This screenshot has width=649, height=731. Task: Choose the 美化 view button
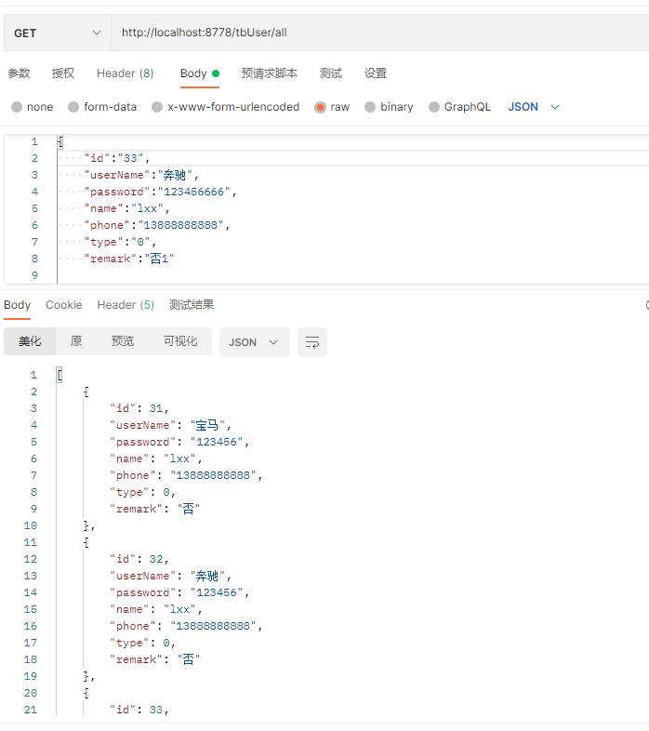pos(30,341)
